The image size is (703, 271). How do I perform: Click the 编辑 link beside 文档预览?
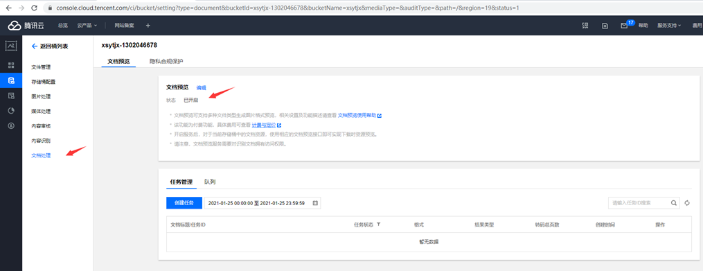point(202,88)
